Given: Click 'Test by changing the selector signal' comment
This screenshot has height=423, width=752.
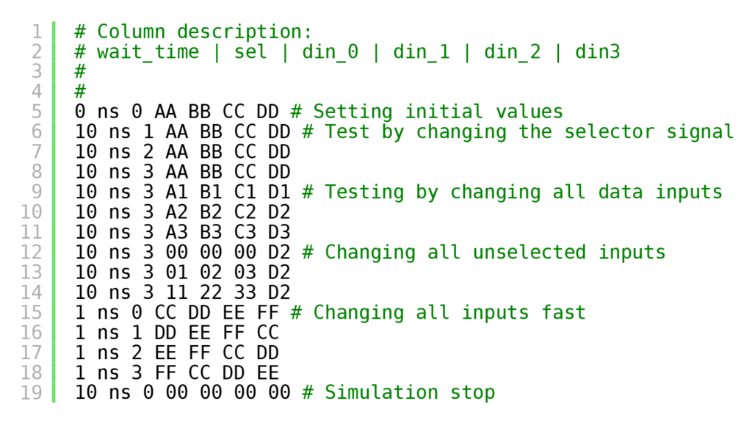Looking at the screenshot, I should 529,132.
